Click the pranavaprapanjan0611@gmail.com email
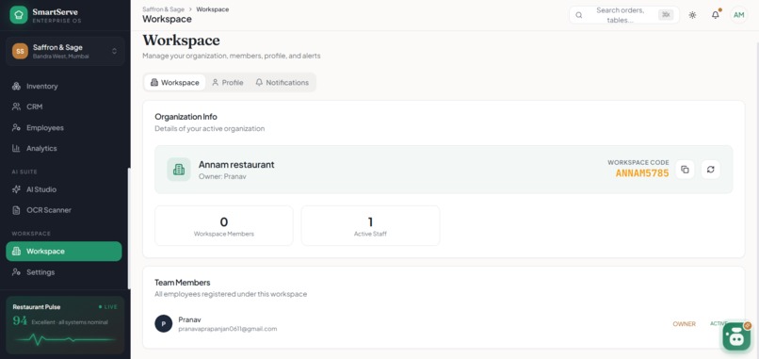 click(x=228, y=329)
